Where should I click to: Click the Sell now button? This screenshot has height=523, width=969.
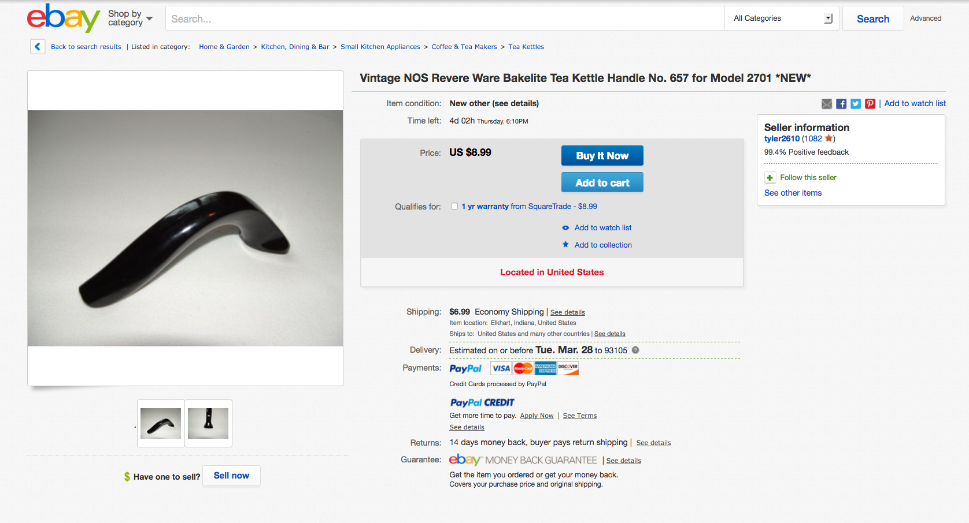(231, 476)
